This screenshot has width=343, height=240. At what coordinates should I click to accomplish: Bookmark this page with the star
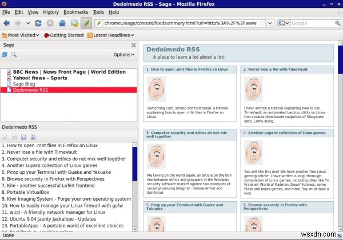coord(262,23)
